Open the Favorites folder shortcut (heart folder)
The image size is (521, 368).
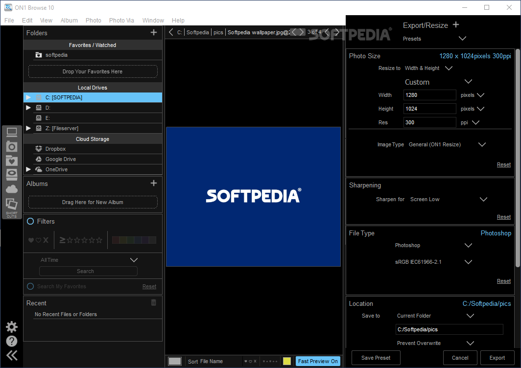[x=12, y=161]
